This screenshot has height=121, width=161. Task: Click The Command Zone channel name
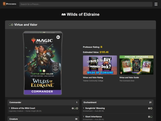pyautogui.click(x=127, y=81)
